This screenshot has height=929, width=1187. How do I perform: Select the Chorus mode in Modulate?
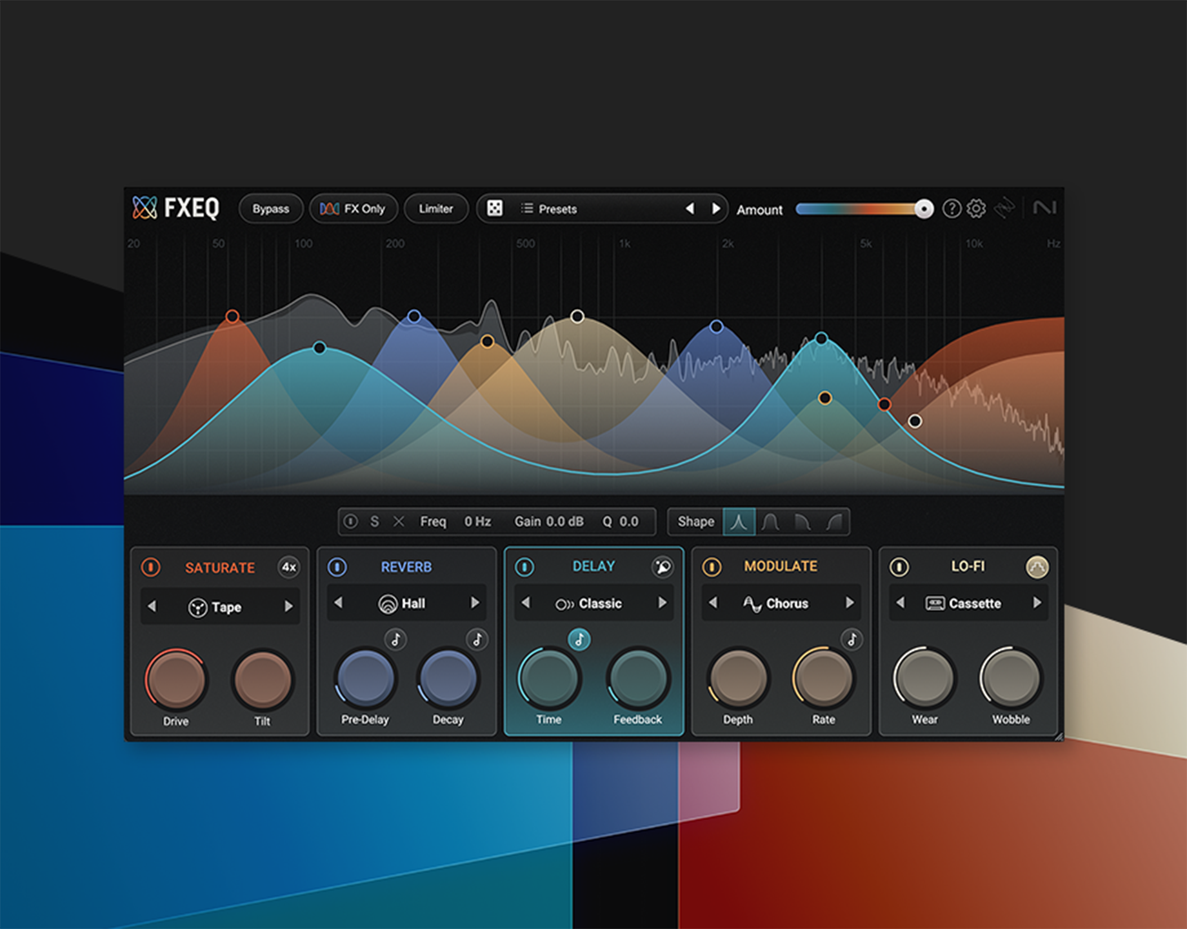(781, 603)
